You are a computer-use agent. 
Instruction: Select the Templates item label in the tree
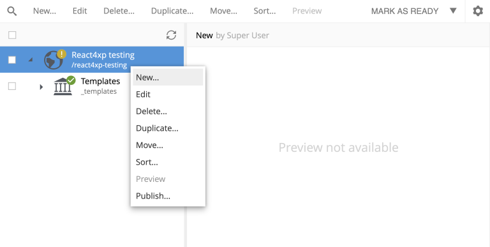pyautogui.click(x=100, y=81)
